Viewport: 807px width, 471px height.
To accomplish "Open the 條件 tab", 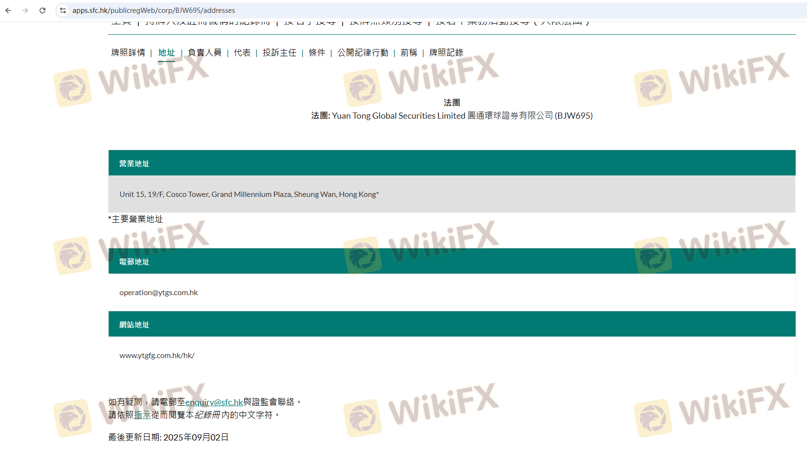I will point(317,52).
